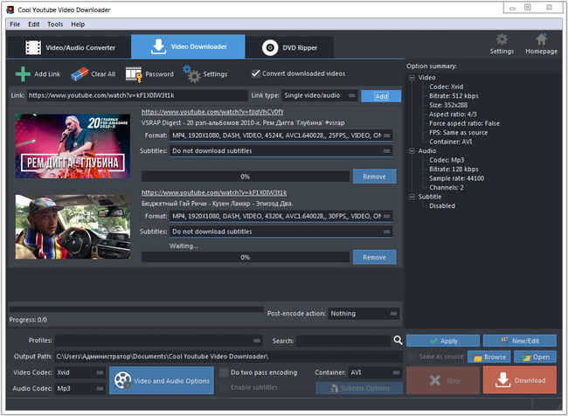Click the search magnifier icon

[x=398, y=341]
